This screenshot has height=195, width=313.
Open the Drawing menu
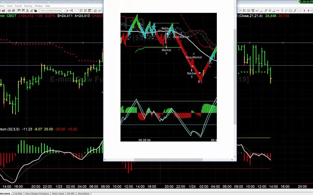click(x=28, y=6)
